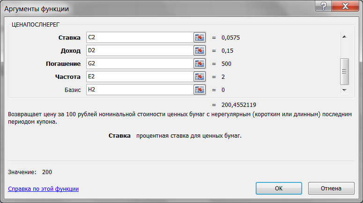
Task: Open range picker for Погашение field
Action: pos(200,63)
